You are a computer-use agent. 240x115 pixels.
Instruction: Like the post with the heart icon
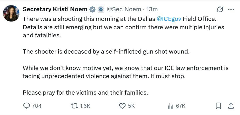(122, 106)
